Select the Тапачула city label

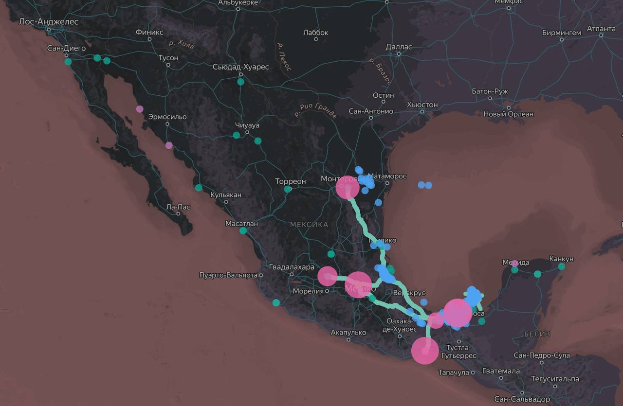point(453,373)
